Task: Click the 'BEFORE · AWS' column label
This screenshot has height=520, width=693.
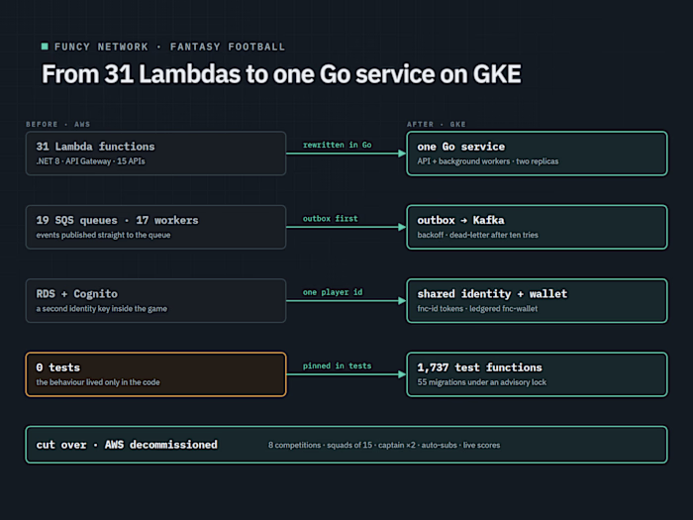Action: (57, 124)
